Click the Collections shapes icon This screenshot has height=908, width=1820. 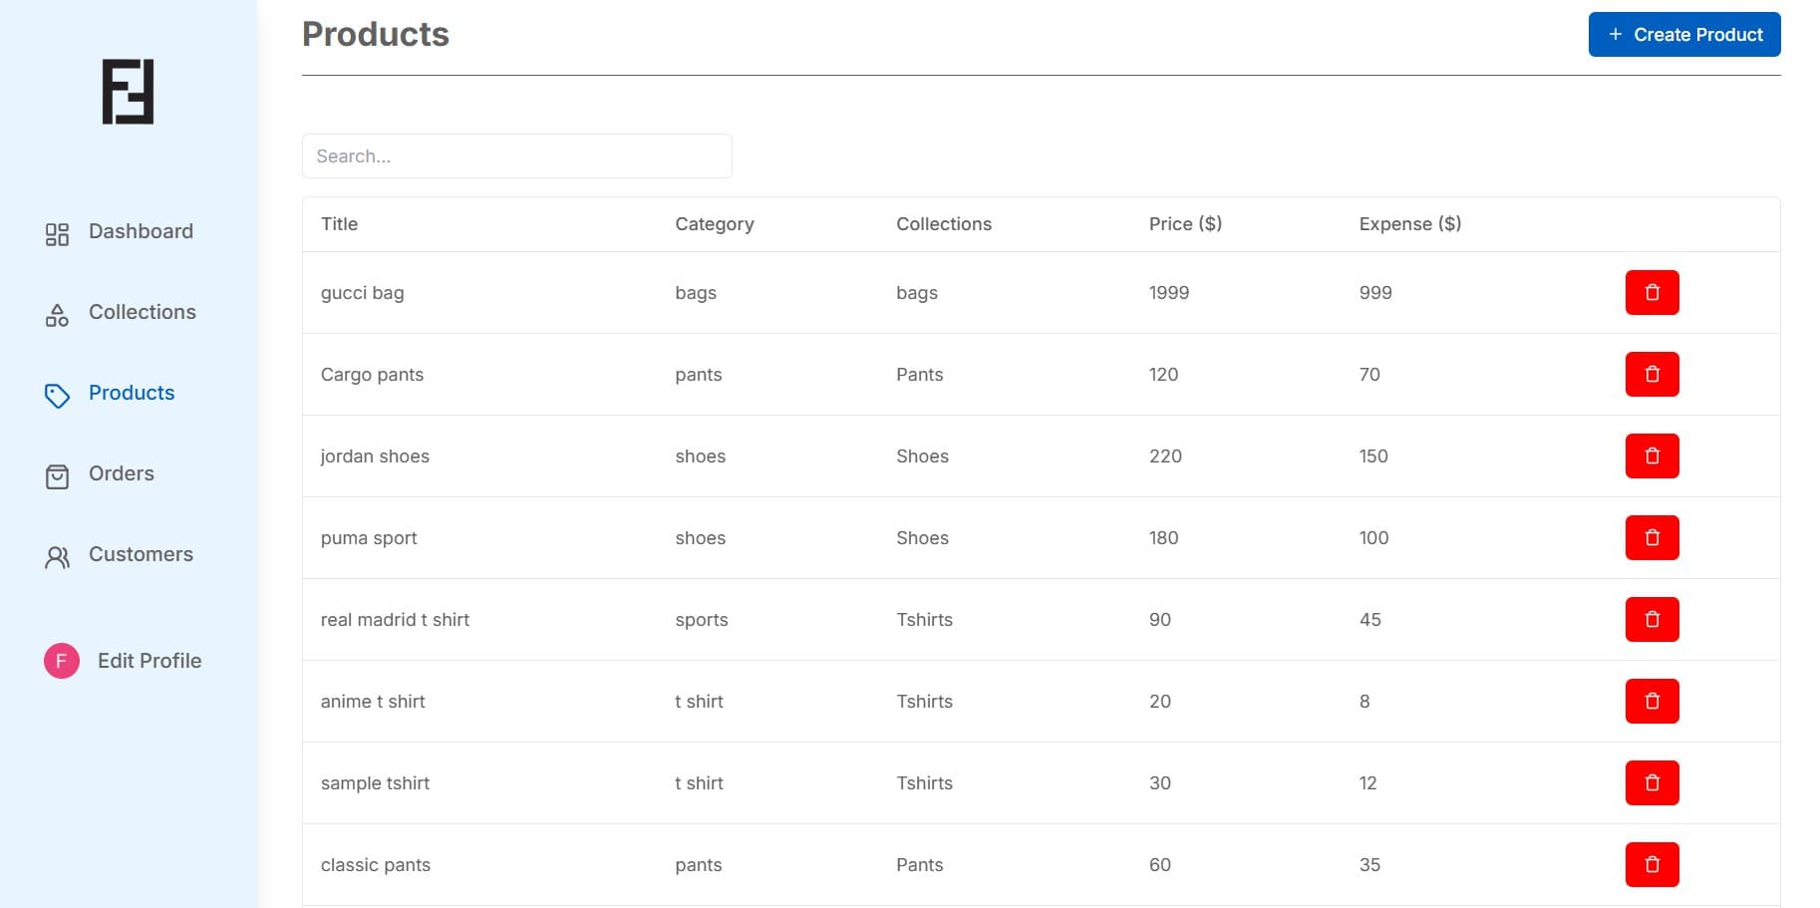click(57, 315)
